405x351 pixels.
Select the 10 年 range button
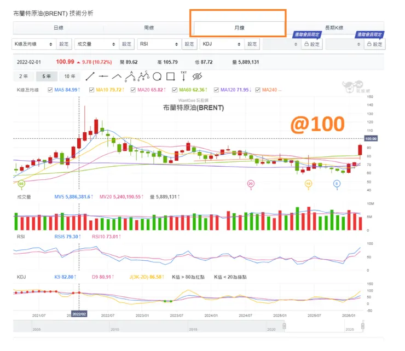pos(70,77)
